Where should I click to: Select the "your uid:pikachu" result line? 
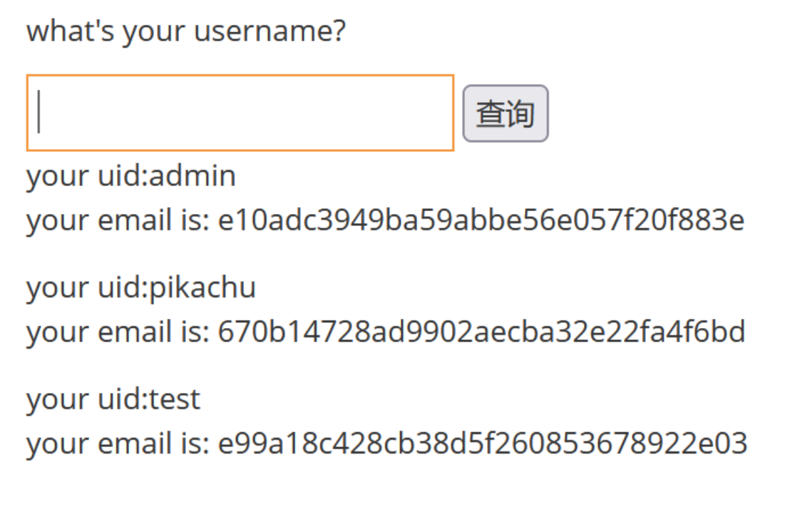(141, 287)
